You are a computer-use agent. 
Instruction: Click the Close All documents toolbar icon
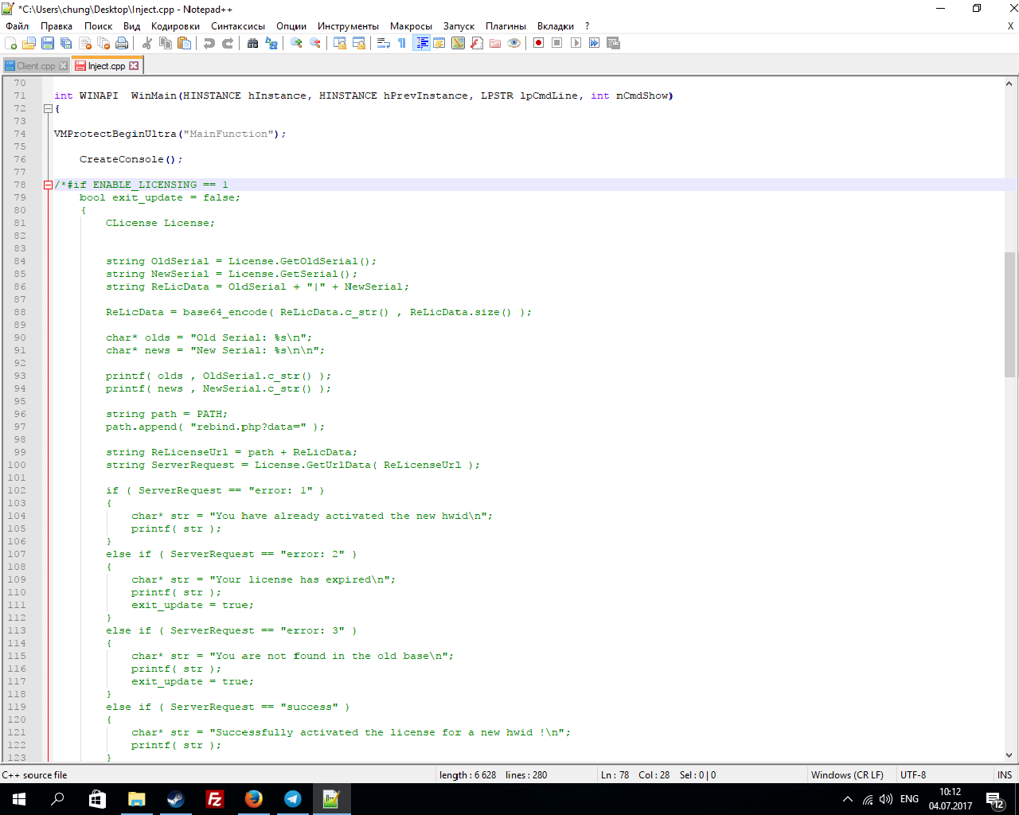point(103,43)
